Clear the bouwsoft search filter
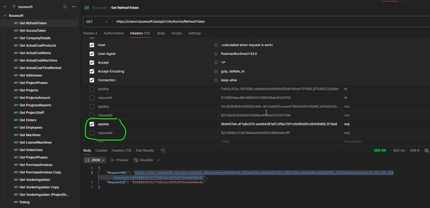430x208 pixels. click(65, 7)
